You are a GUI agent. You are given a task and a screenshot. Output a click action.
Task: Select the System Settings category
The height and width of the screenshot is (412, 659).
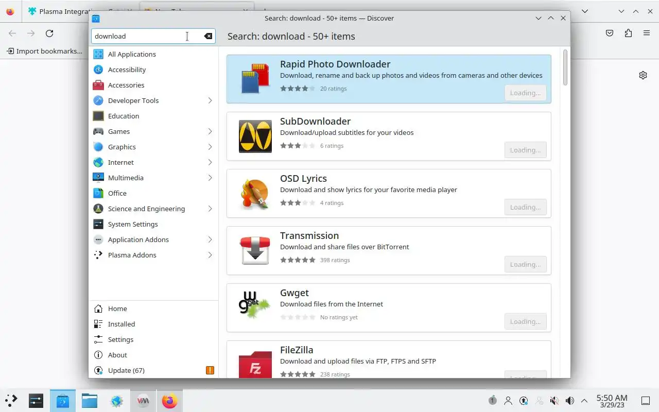coord(153,224)
